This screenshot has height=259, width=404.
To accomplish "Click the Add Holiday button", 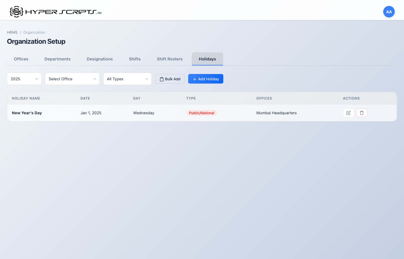I will pos(205,79).
